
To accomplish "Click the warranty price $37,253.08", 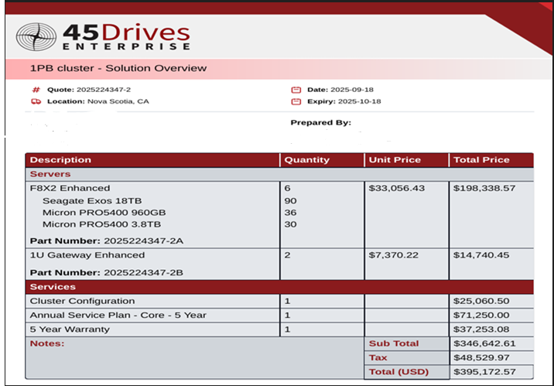I will [481, 329].
